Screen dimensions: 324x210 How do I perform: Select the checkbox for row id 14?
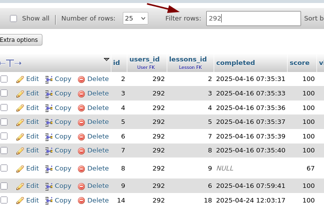(x=4, y=200)
